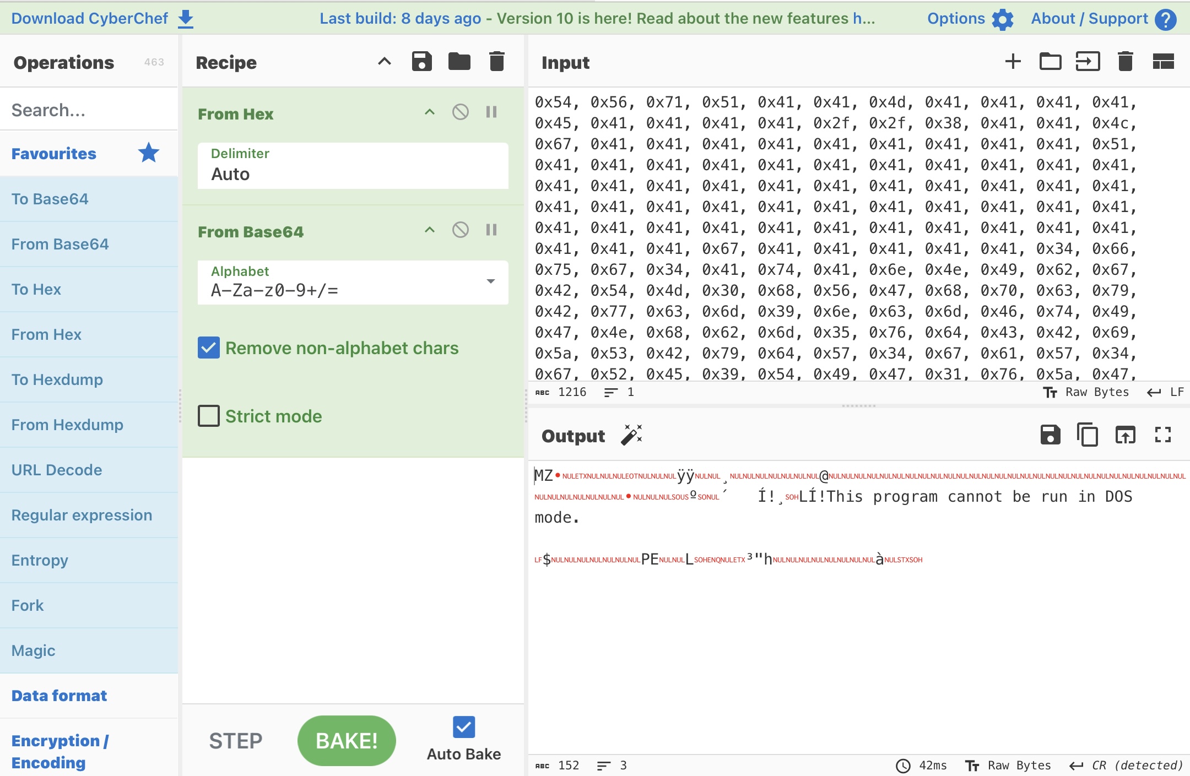The height and width of the screenshot is (776, 1190).
Task: Copy raw output to clipboard
Action: click(x=1087, y=435)
